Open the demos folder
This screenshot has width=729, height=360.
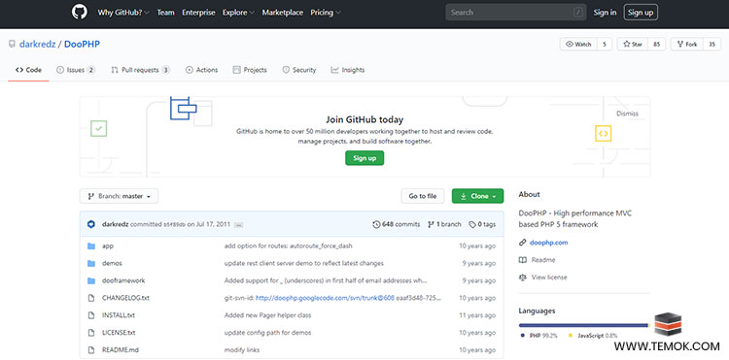(x=112, y=263)
